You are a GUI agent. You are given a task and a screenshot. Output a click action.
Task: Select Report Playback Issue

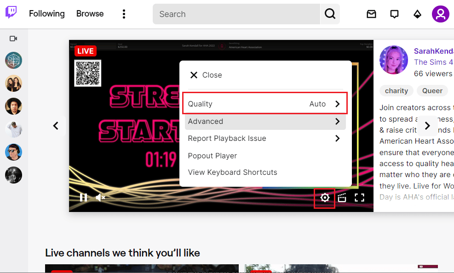click(x=265, y=139)
